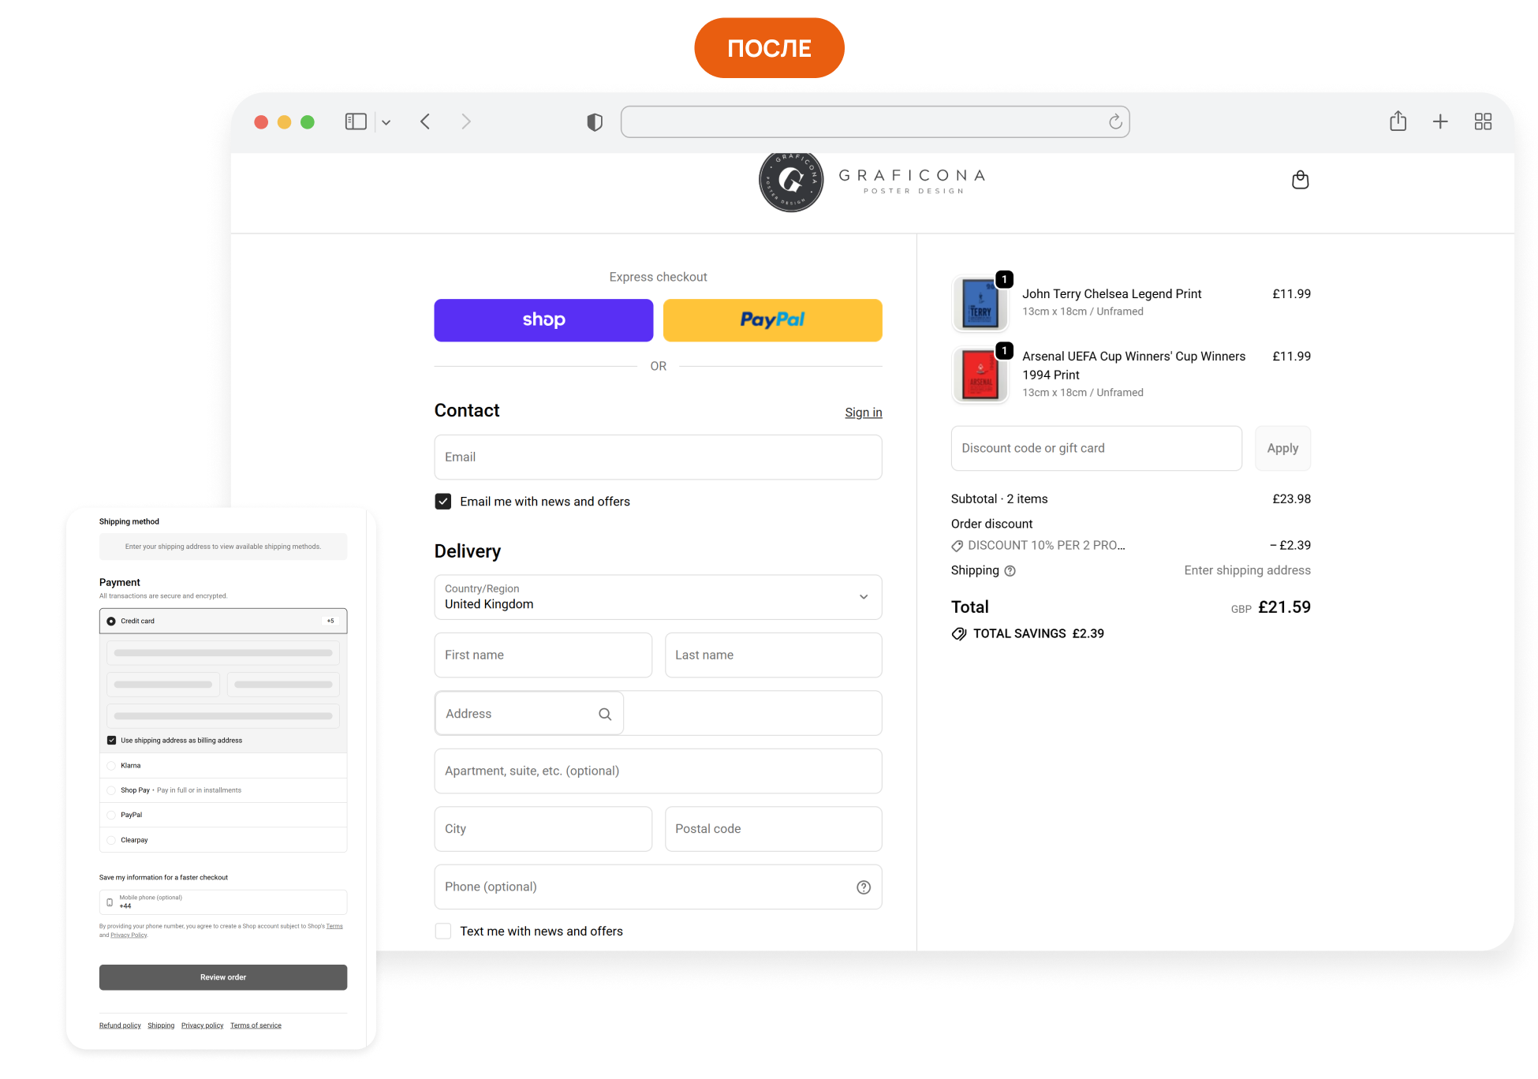Click the privacy shield icon
This screenshot has height=1079, width=1538.
click(595, 122)
